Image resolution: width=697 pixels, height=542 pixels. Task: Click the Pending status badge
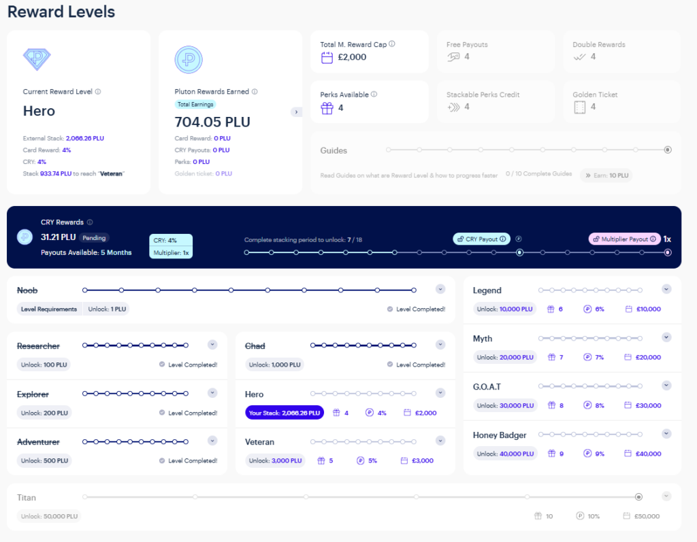[x=94, y=238]
